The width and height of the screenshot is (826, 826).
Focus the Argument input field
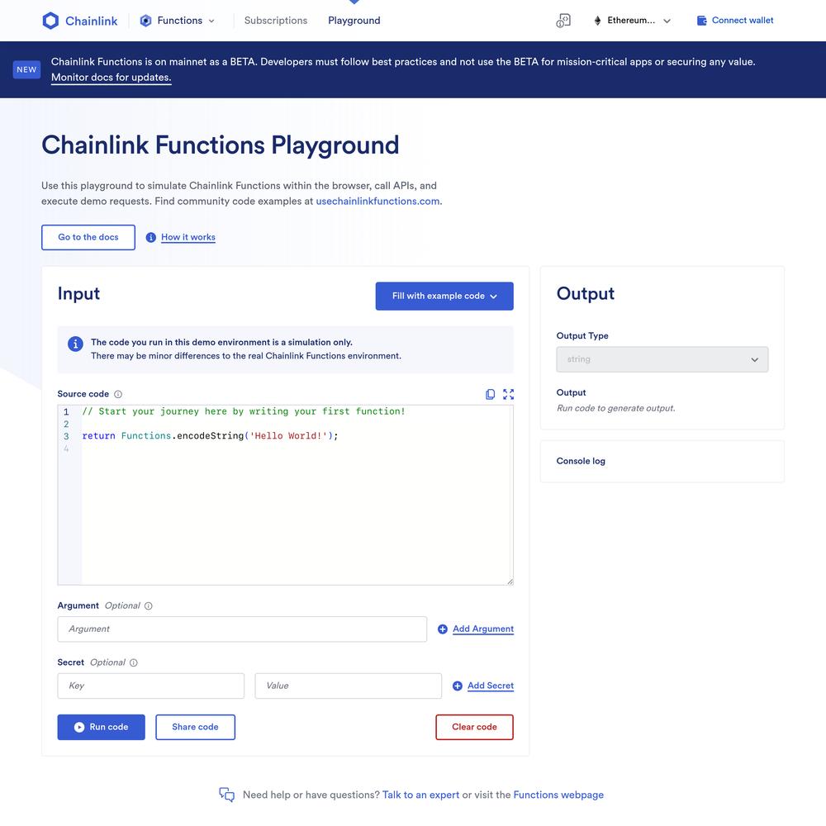pyautogui.click(x=242, y=629)
